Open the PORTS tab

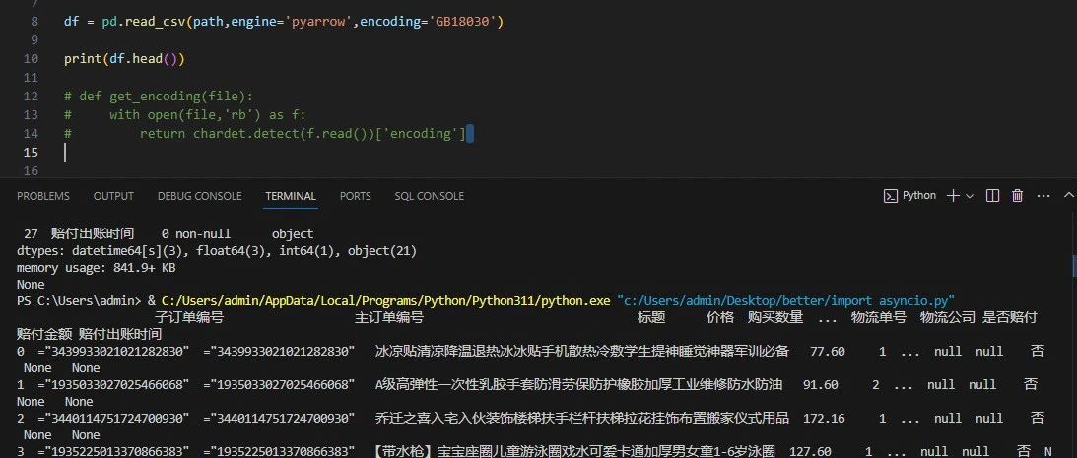pos(355,196)
